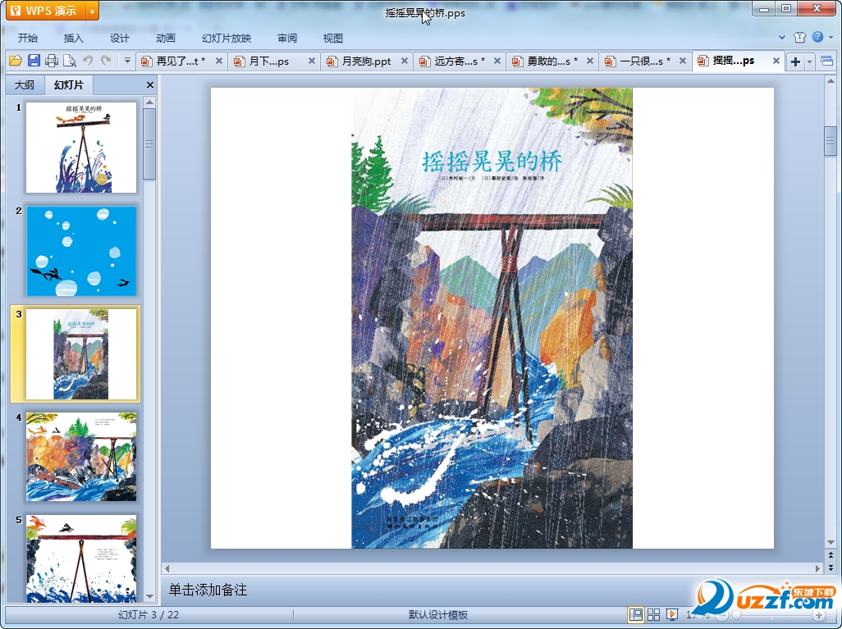Select slide 3 thumbnail
This screenshot has width=842, height=629.
[81, 354]
